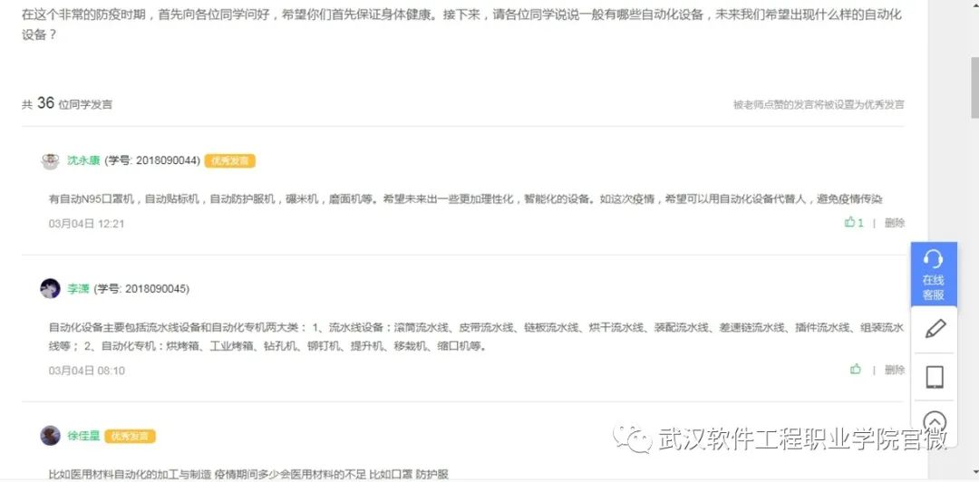Click the back-to-top arrow circle icon
The image size is (979, 482).
934,422
